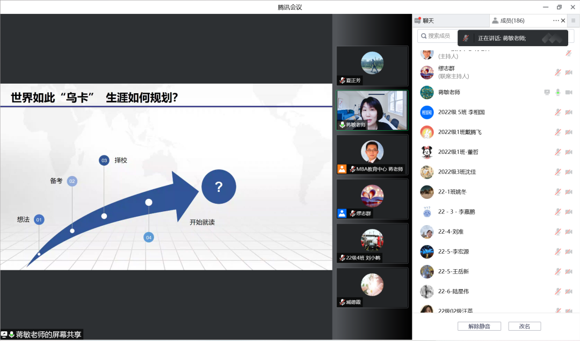Select member 22-4-刘准
The image size is (580, 341).
coord(496,232)
